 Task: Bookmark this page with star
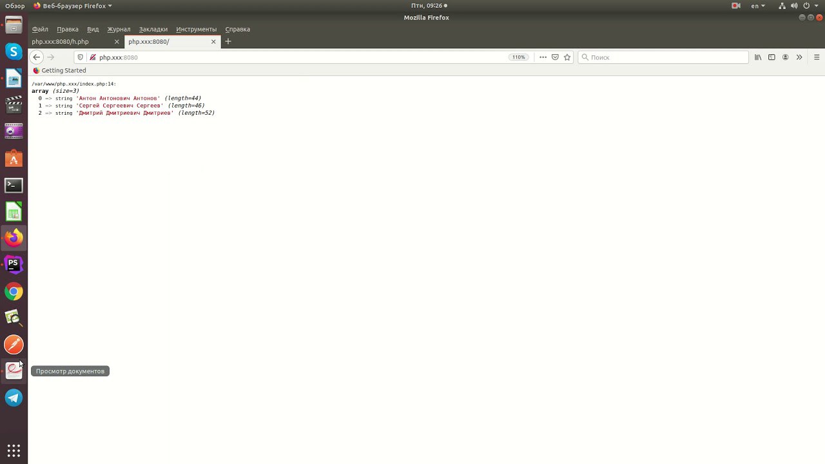click(567, 57)
